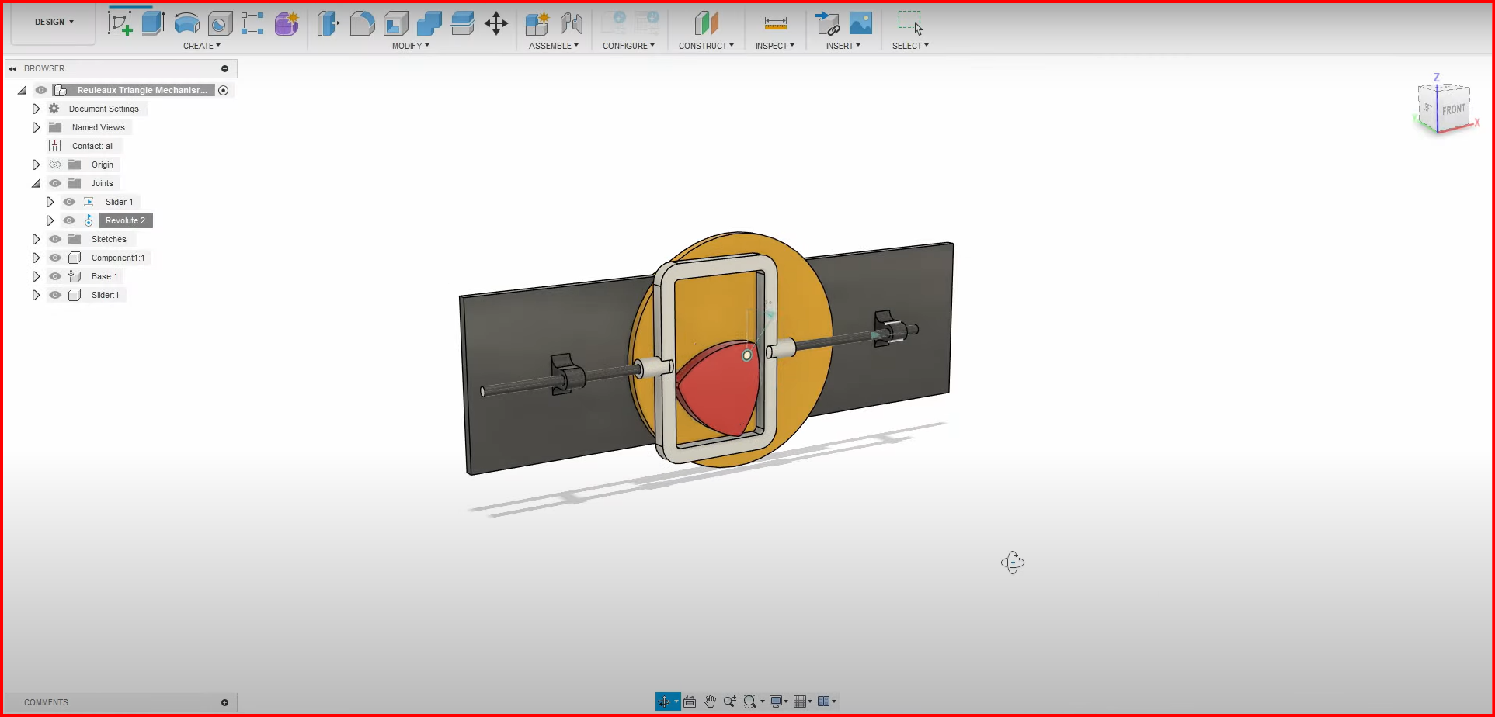Toggle visibility of the Joints folder
The width and height of the screenshot is (1495, 717).
point(55,183)
